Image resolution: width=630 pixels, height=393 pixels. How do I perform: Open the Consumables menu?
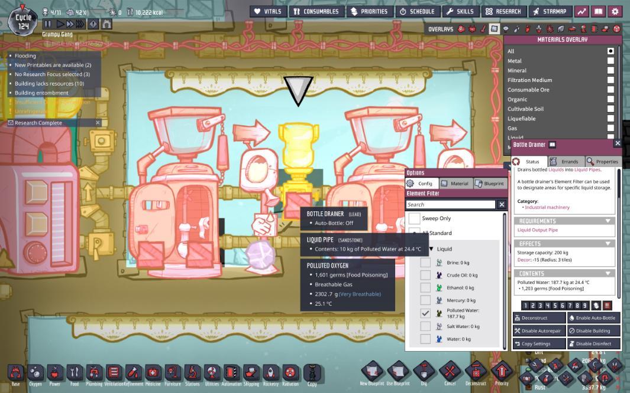click(x=316, y=12)
